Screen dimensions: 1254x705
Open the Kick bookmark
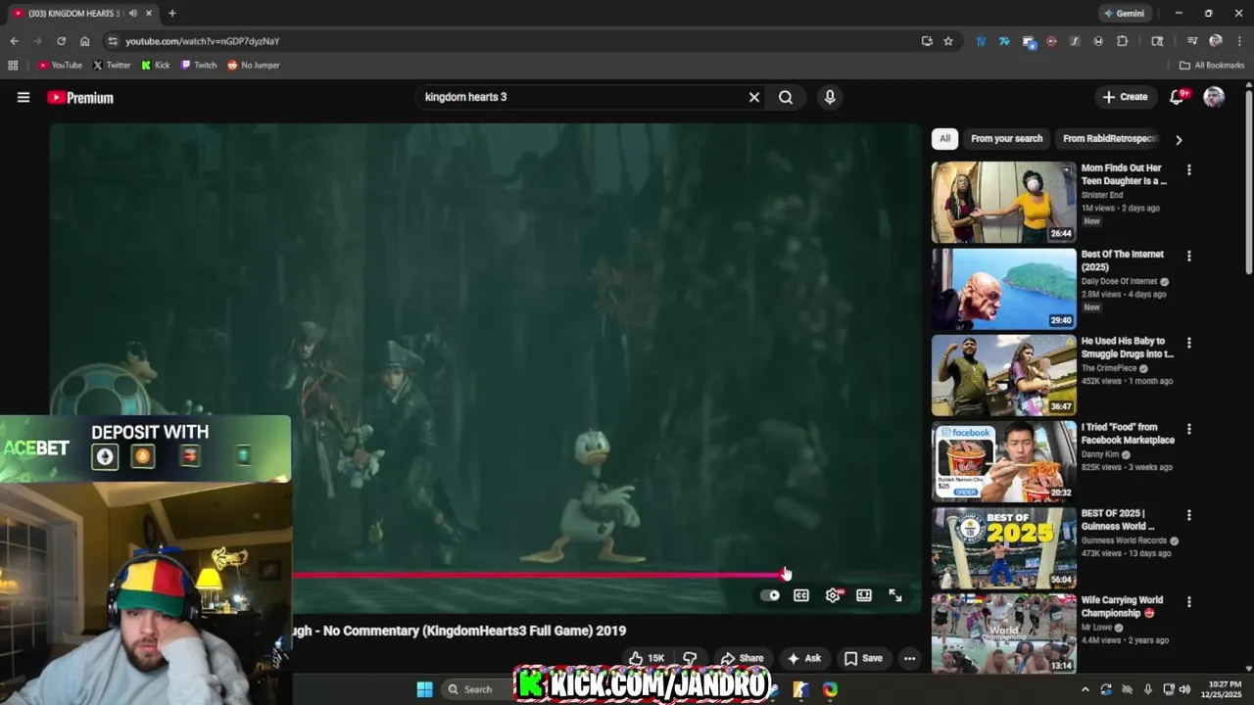(155, 66)
